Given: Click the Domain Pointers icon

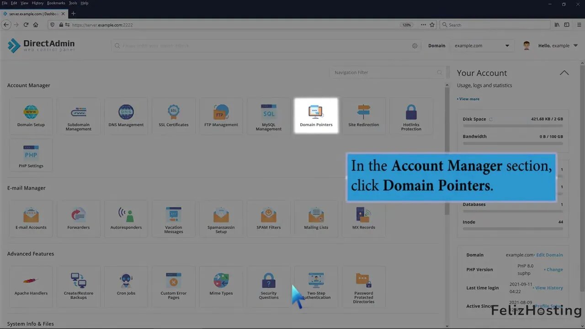Looking at the screenshot, I should point(316,116).
